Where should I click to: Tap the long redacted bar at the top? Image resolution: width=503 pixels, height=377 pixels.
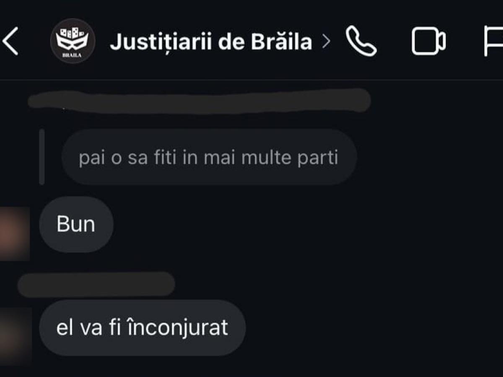[x=199, y=101]
